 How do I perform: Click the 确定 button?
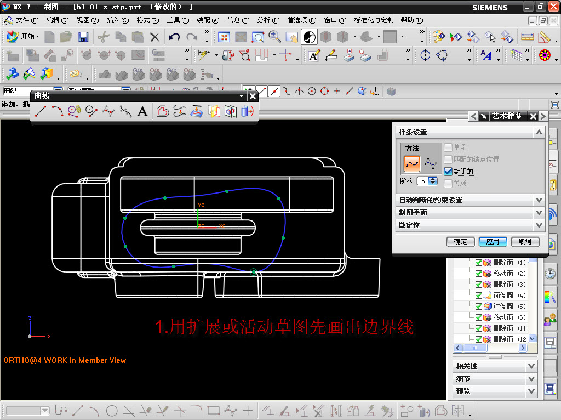click(x=460, y=242)
